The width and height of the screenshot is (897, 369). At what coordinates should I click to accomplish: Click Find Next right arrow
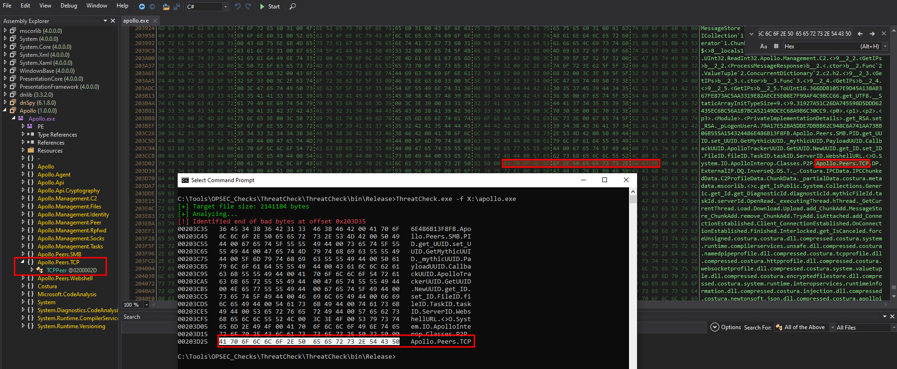(x=872, y=34)
